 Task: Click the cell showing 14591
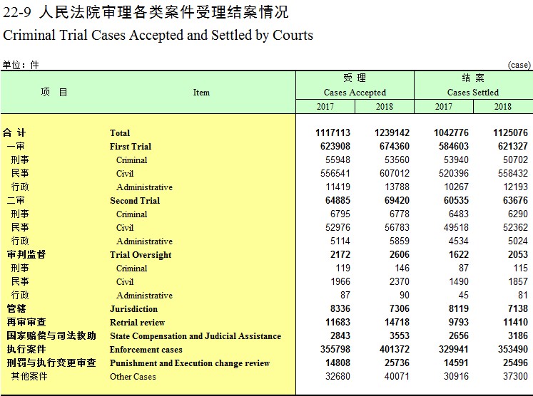[456, 363]
